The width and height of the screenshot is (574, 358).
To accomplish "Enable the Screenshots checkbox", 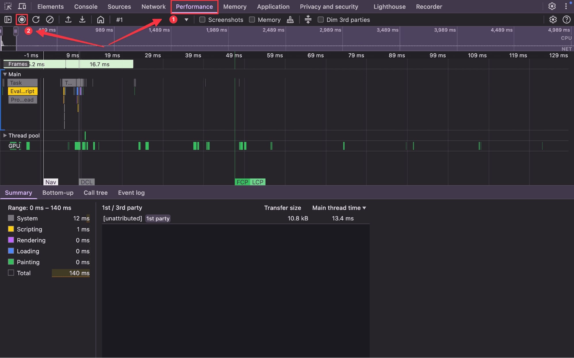I will (x=202, y=19).
